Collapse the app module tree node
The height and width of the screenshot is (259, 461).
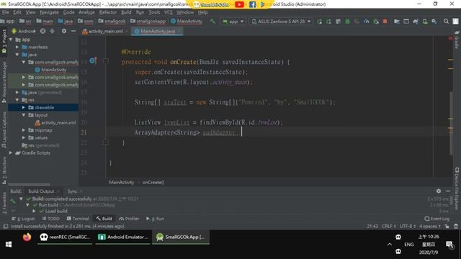(11, 40)
